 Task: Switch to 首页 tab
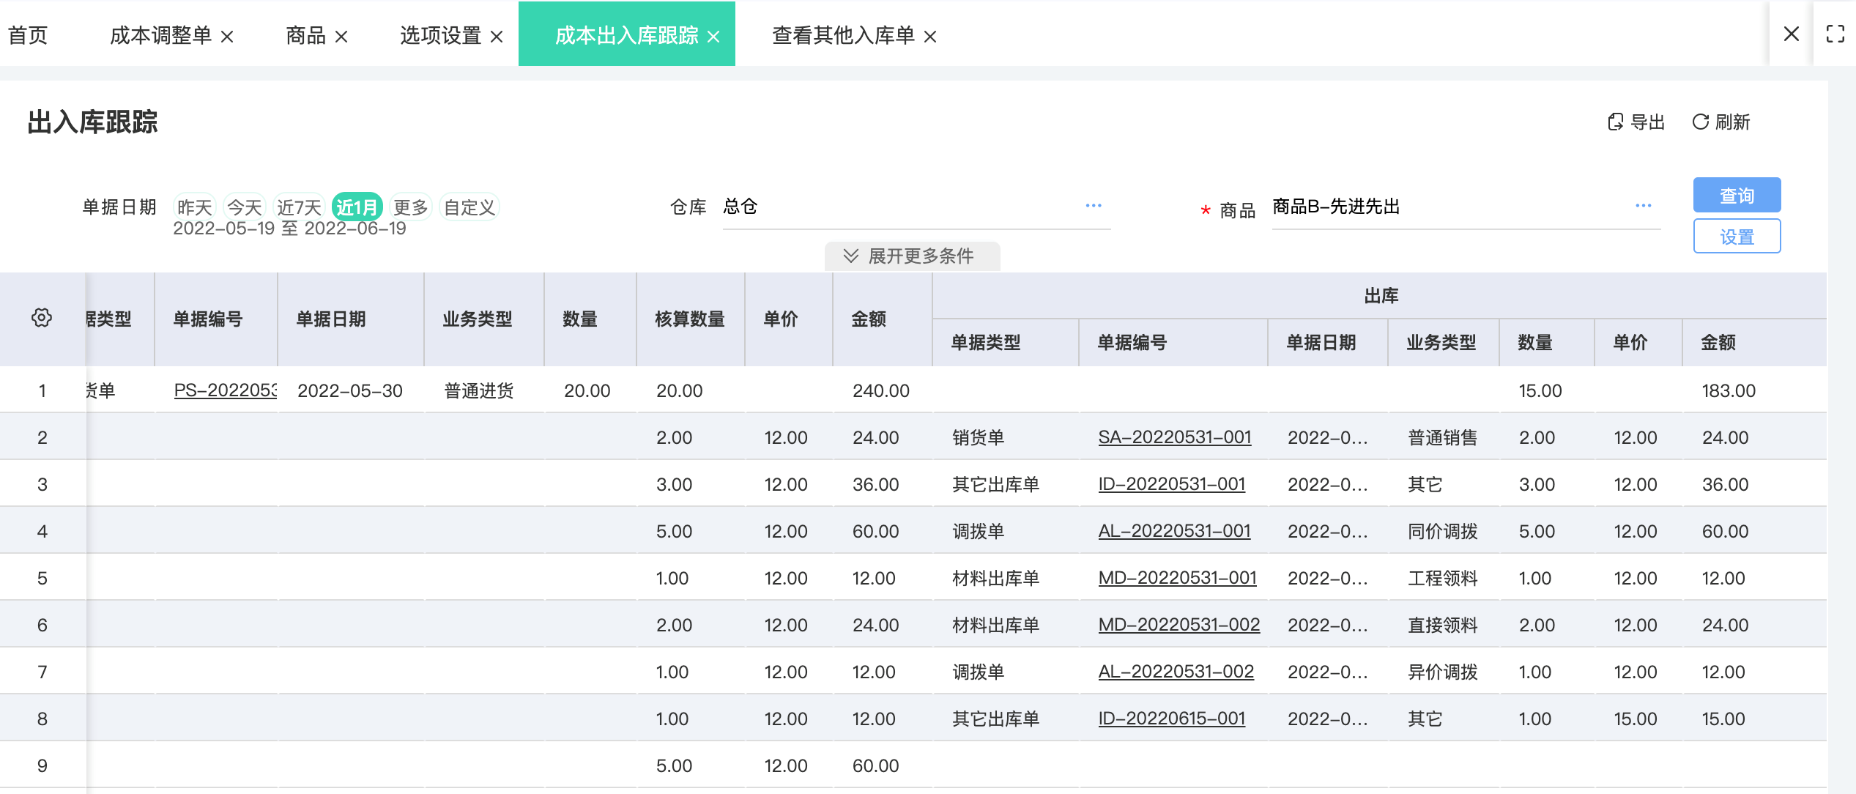click(x=28, y=35)
